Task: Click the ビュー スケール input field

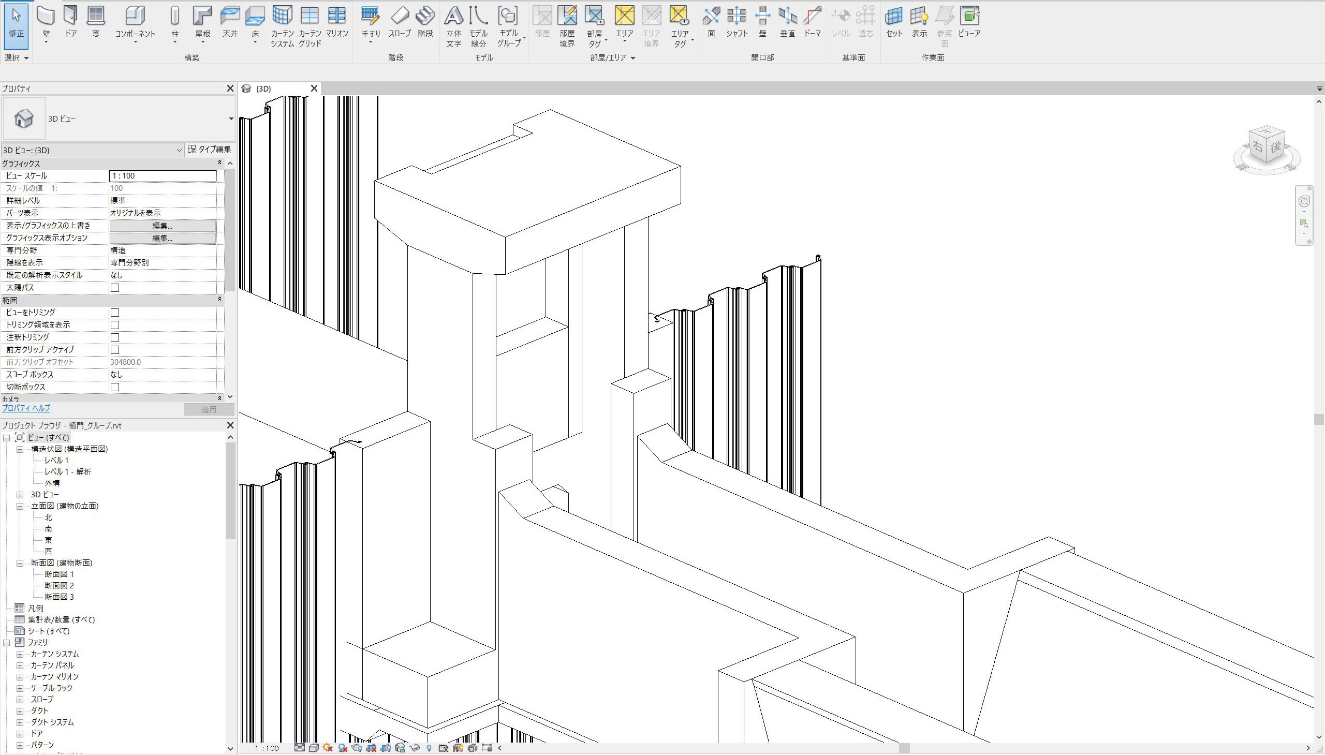Action: 163,176
